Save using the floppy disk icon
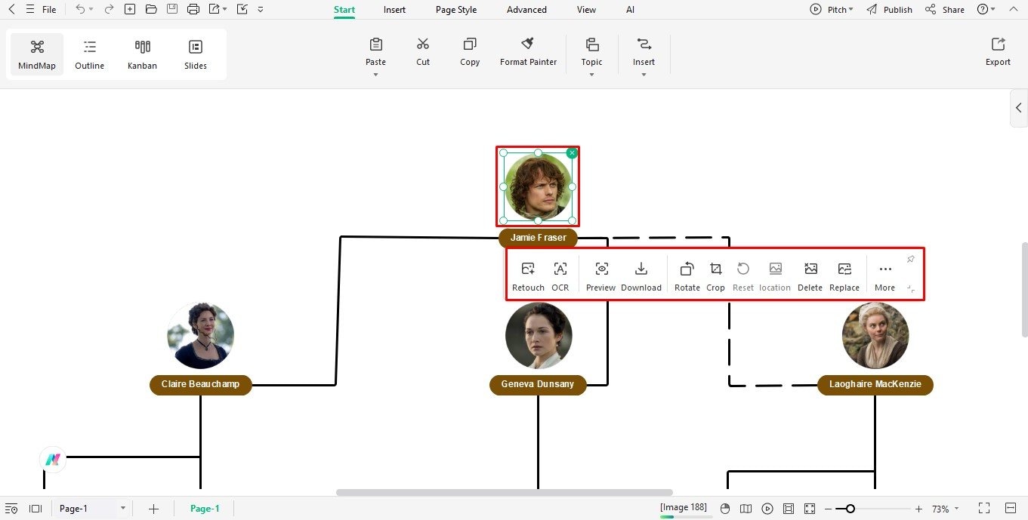This screenshot has width=1028, height=520. [x=172, y=10]
